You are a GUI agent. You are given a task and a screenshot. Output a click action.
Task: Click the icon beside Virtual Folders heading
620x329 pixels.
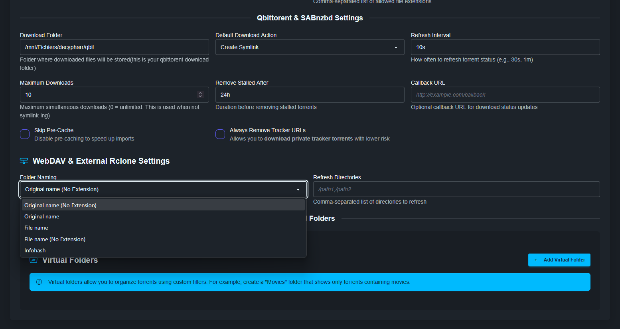point(34,260)
